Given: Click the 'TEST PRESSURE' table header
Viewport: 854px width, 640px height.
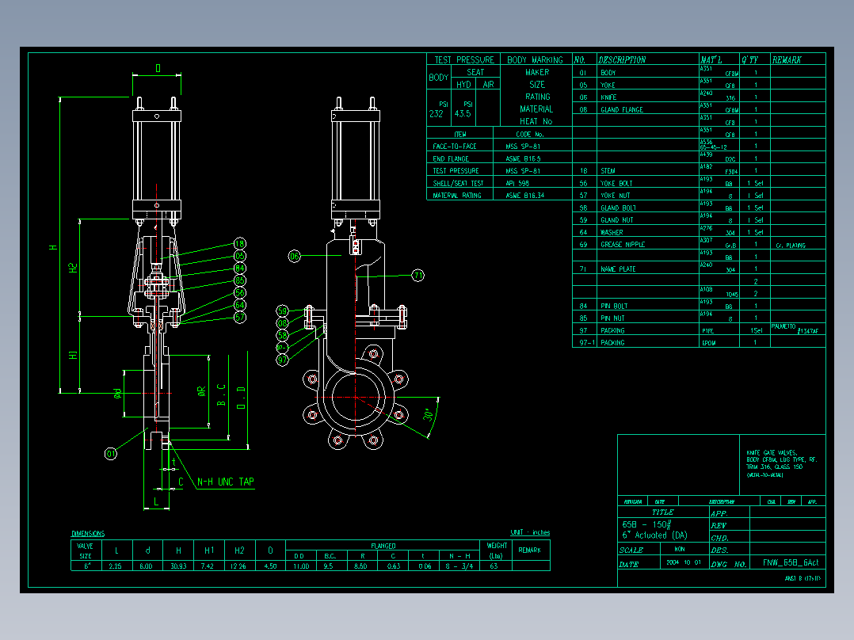Looking at the screenshot, I should (x=464, y=60).
